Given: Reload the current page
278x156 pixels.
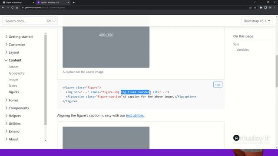Looking at the screenshot, I should click(13, 8).
